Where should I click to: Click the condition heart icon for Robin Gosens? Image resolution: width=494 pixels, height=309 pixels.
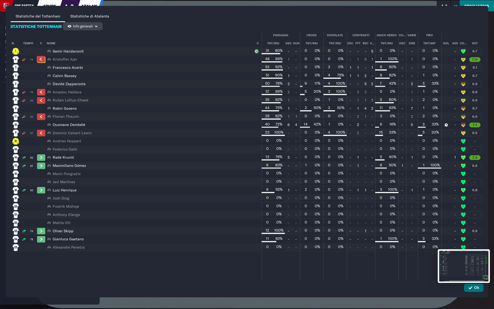(463, 109)
